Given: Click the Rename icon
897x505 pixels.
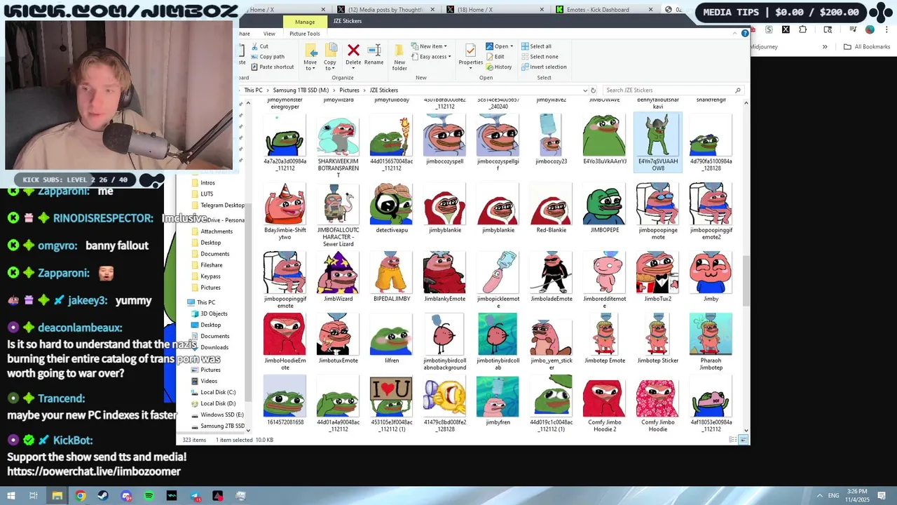Looking at the screenshot, I should click(x=374, y=50).
